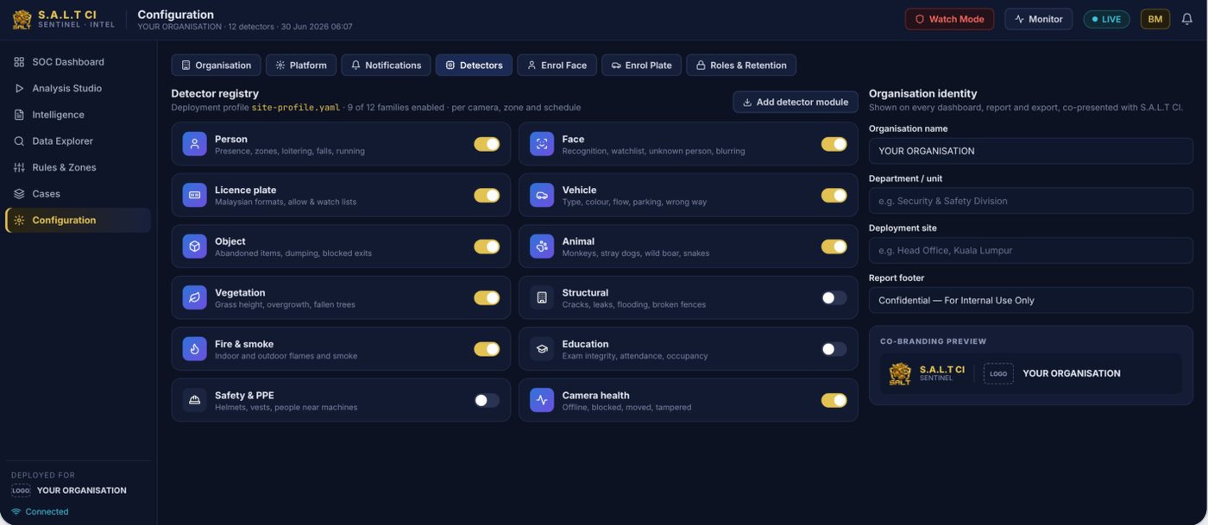
Task: Click the Face detector icon
Action: [x=542, y=144]
